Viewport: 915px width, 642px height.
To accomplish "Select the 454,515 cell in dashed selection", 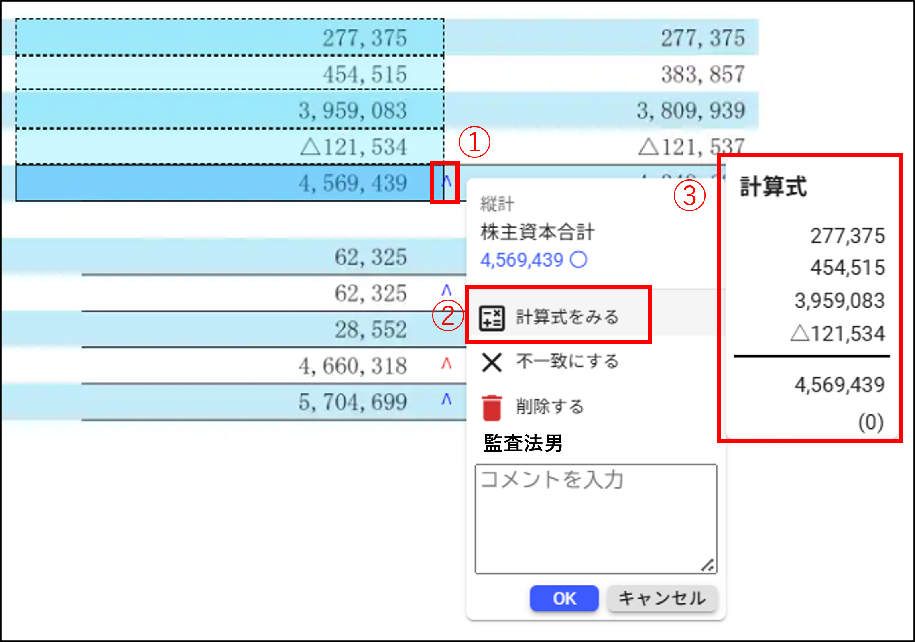I will pyautogui.click(x=229, y=74).
